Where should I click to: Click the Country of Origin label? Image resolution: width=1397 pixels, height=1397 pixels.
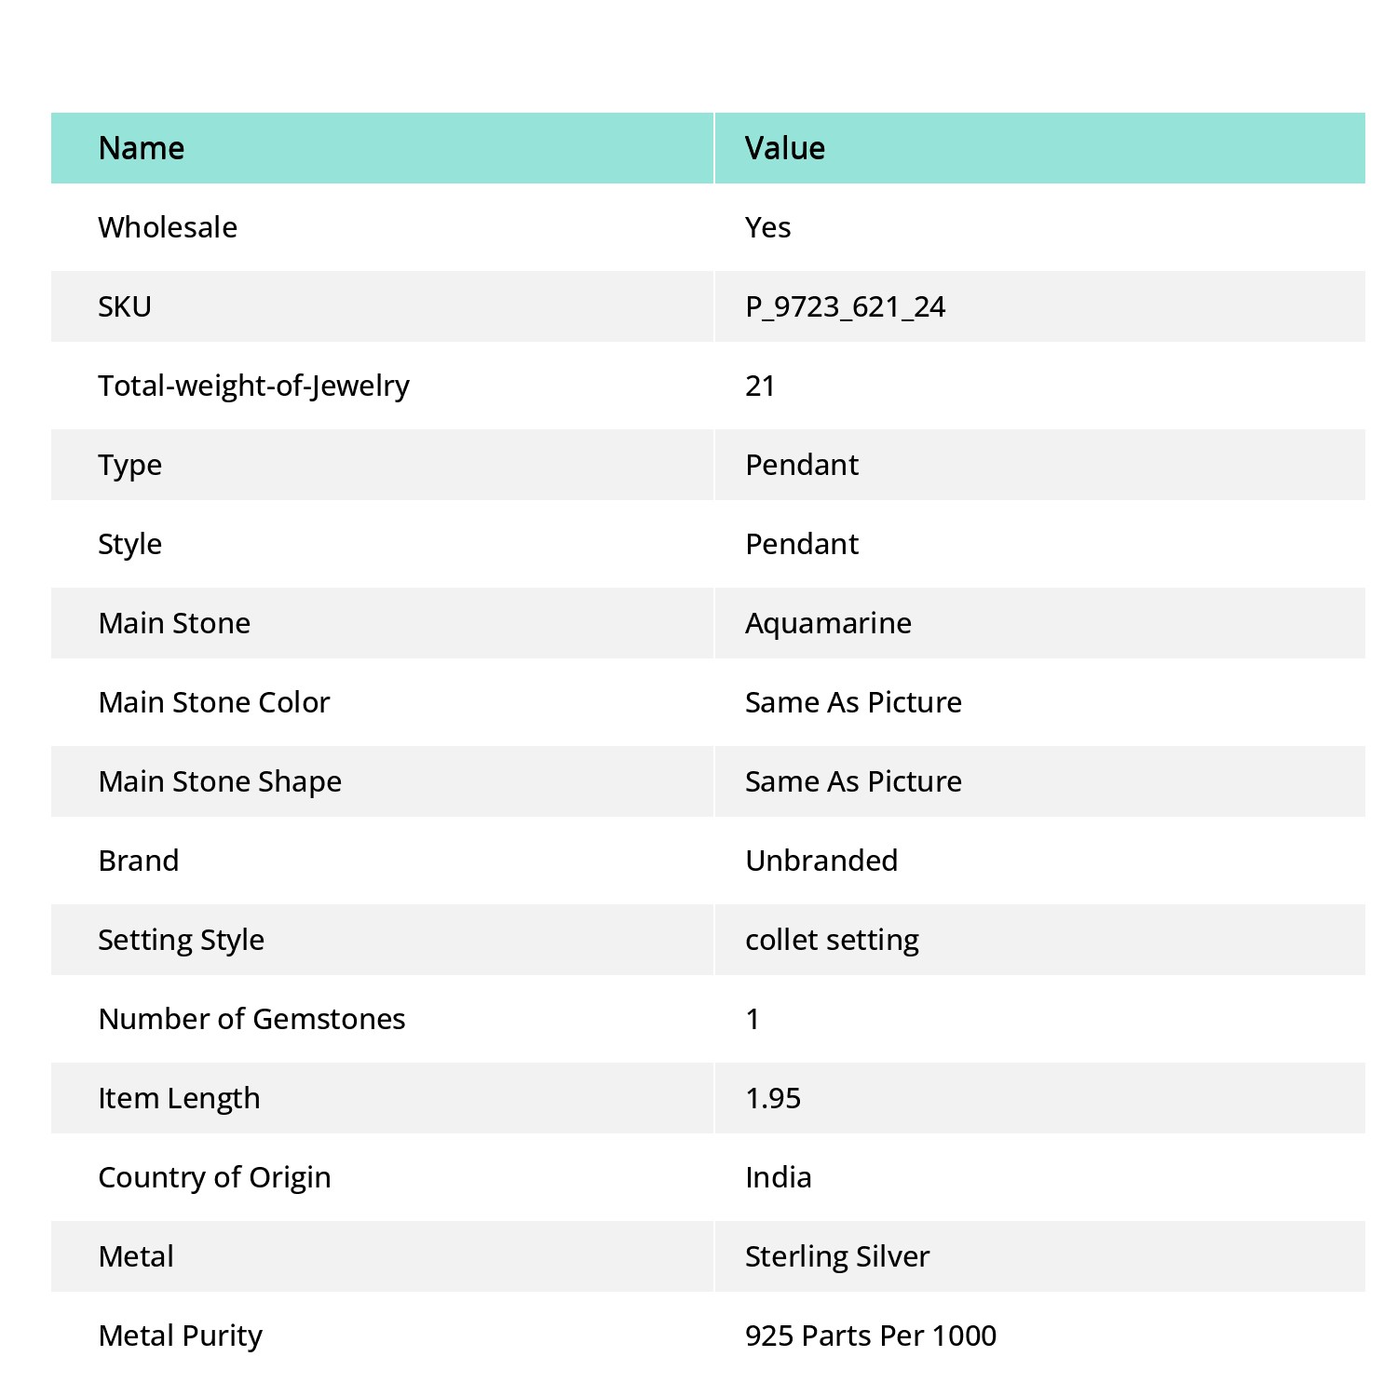(214, 1177)
